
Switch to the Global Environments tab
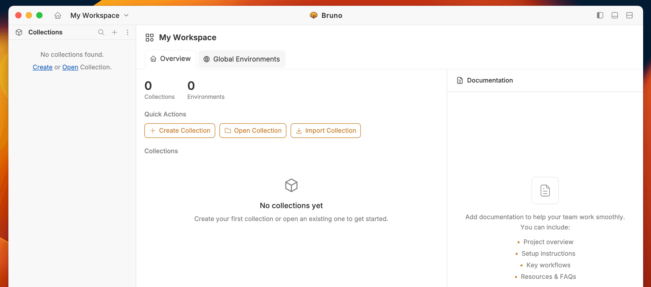[242, 59]
